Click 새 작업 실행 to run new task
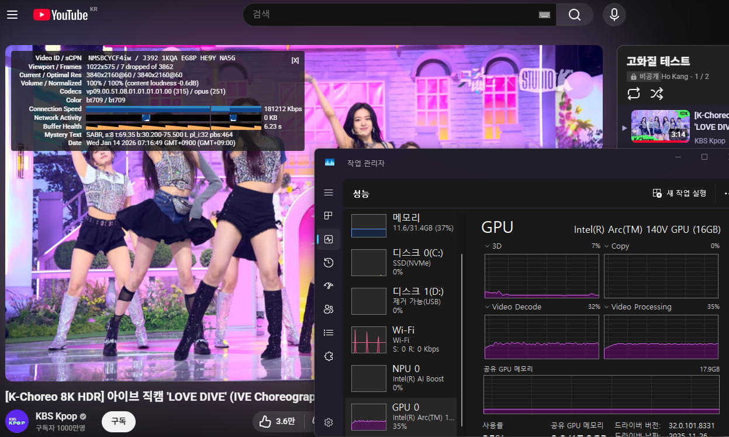This screenshot has width=729, height=437. (x=679, y=193)
